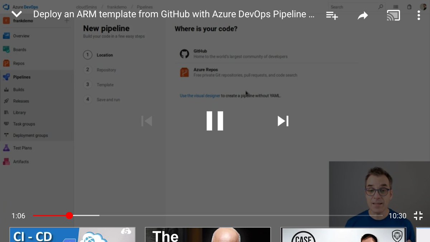Viewport: 430px width, 242px height.
Task: Go to the previous video
Action: (x=147, y=121)
